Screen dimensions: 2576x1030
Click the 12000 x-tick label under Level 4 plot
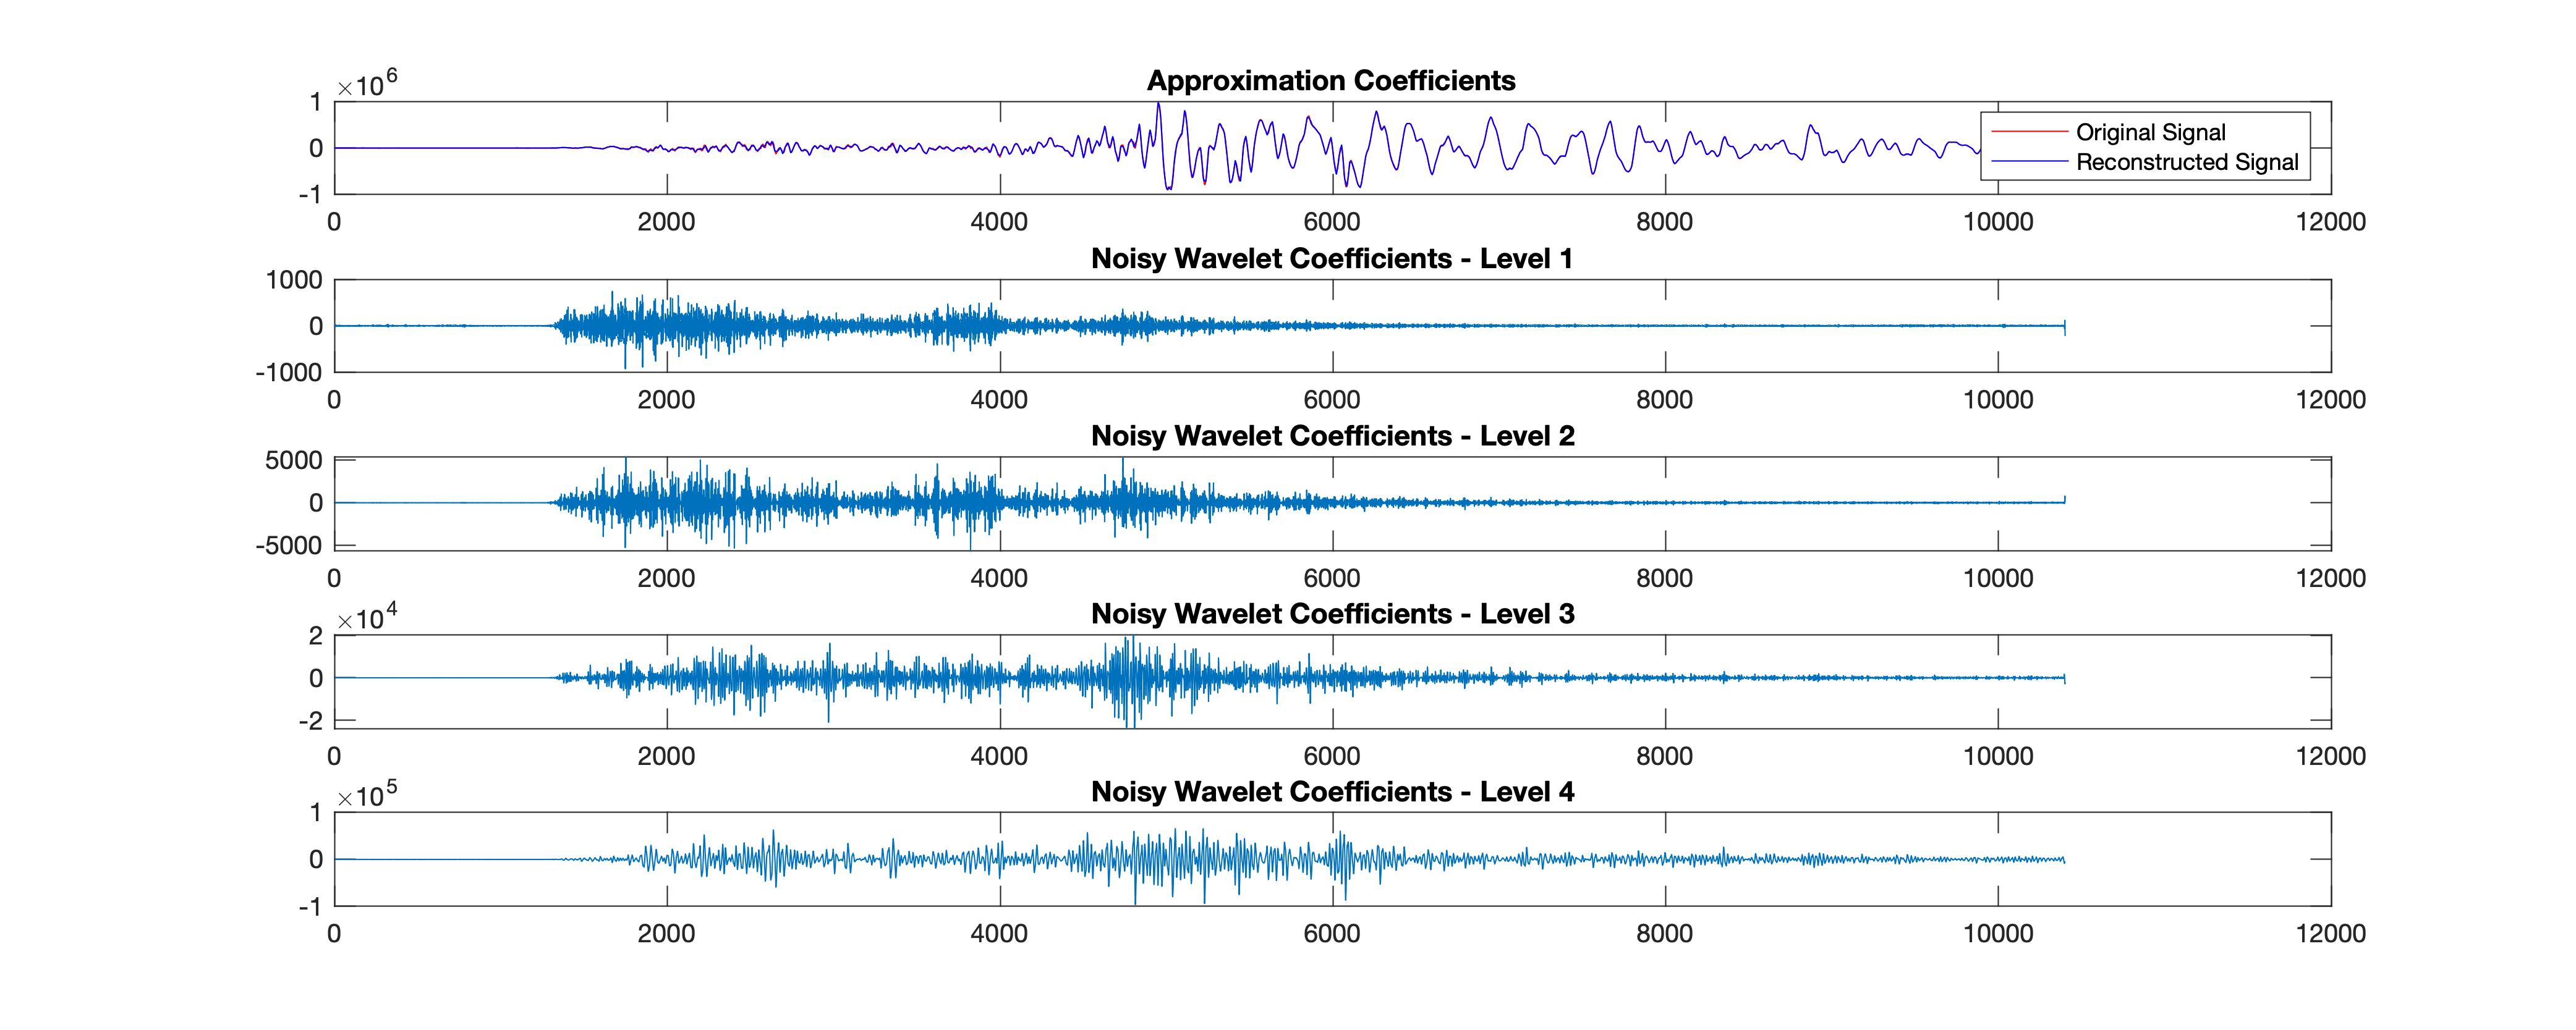(x=2330, y=933)
